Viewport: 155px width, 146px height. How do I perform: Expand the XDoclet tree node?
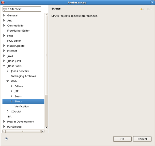coord(8,111)
